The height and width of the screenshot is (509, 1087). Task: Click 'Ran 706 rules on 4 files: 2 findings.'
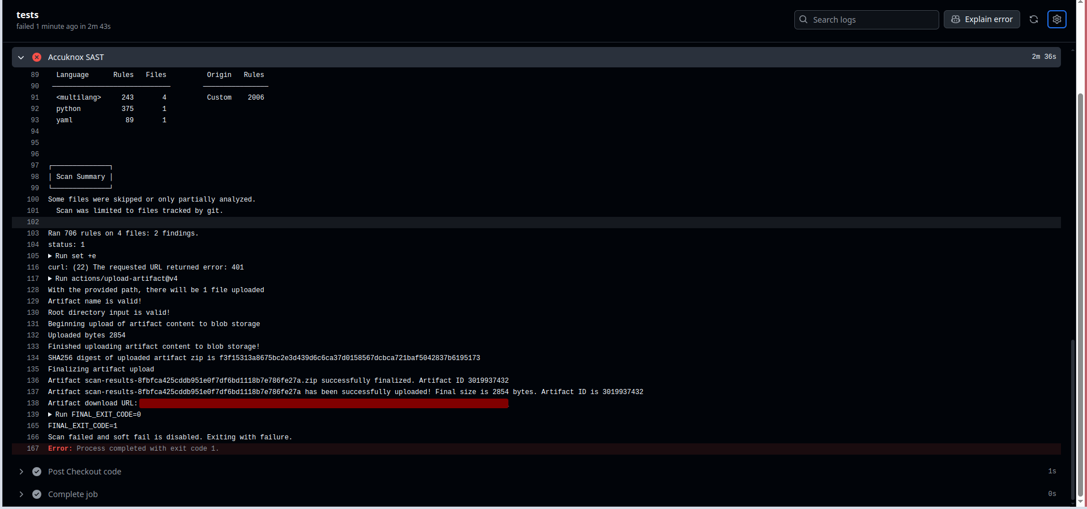(x=123, y=233)
